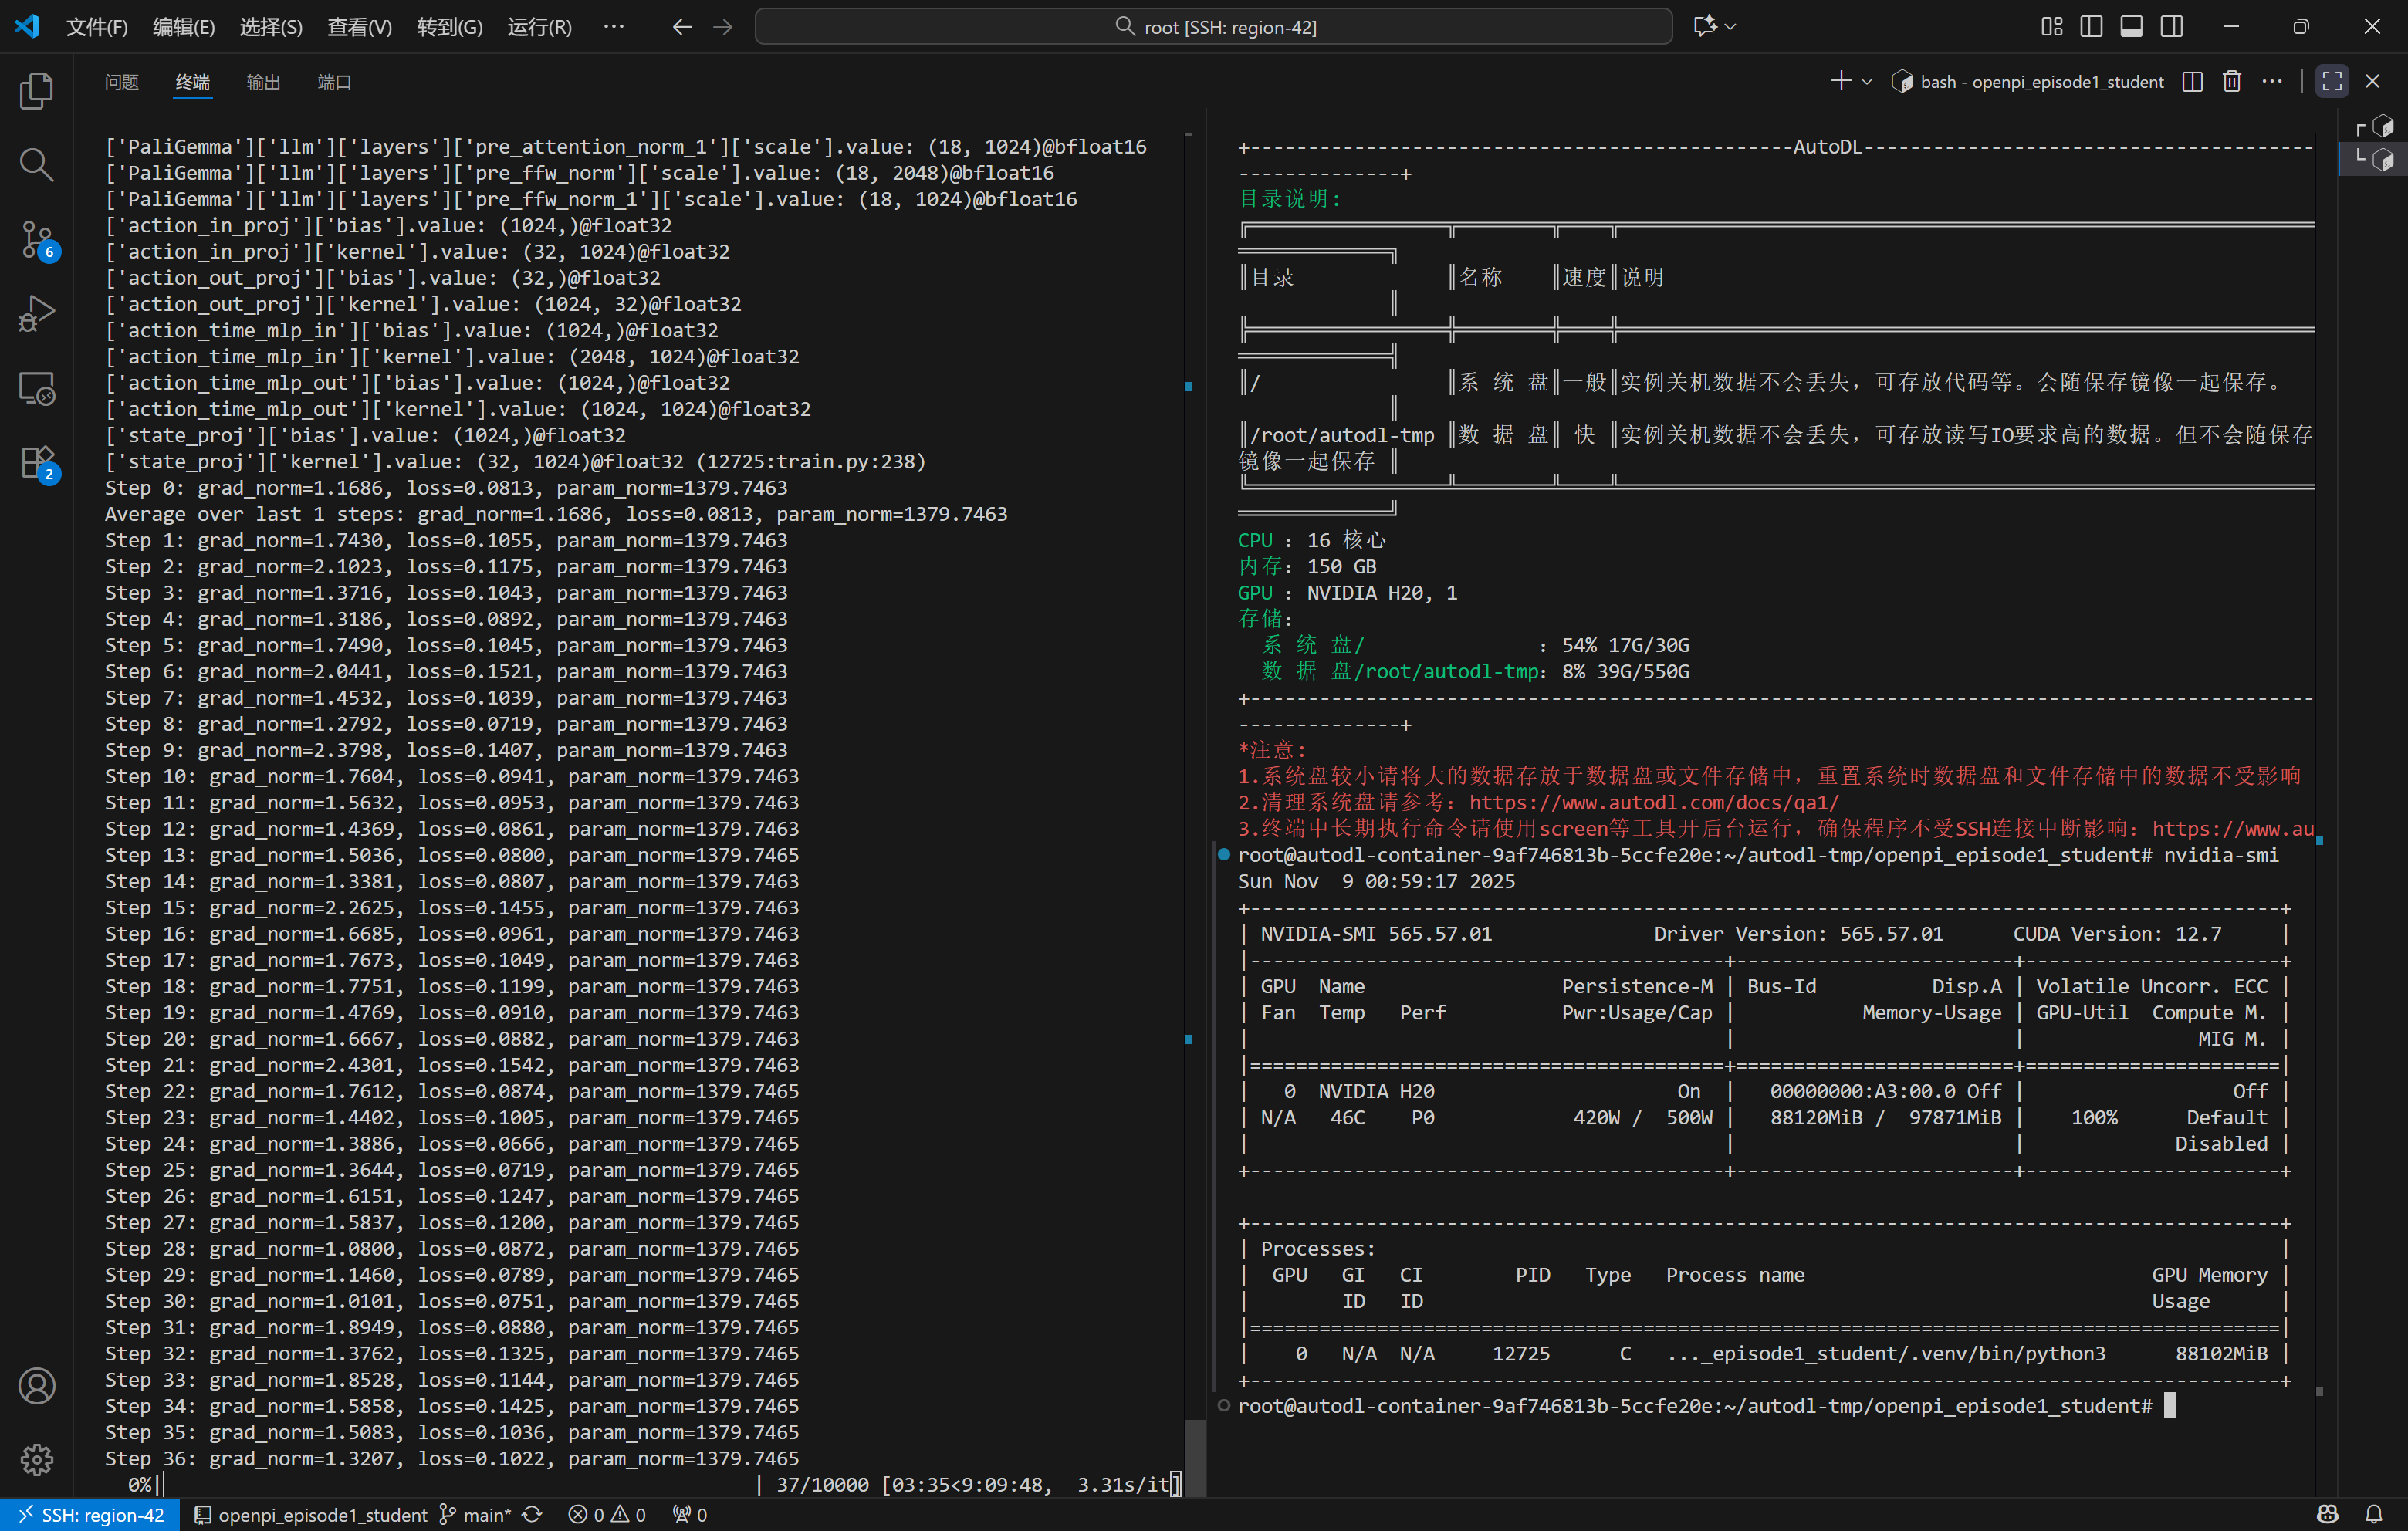Screen dimensions: 2408x1531
Task: Click SSH: region-42 remote status button
Action: 91,1515
